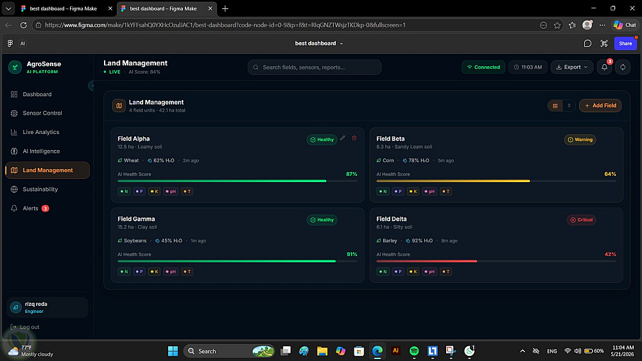This screenshot has height=361, width=642.
Task: Focus the Search fields, sensors, reports box
Action: tap(315, 67)
